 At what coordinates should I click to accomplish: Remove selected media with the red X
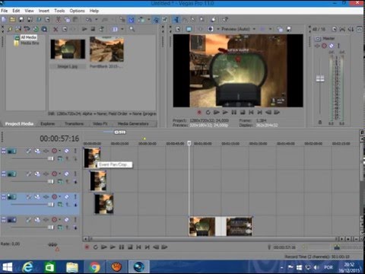pyautogui.click(x=56, y=29)
